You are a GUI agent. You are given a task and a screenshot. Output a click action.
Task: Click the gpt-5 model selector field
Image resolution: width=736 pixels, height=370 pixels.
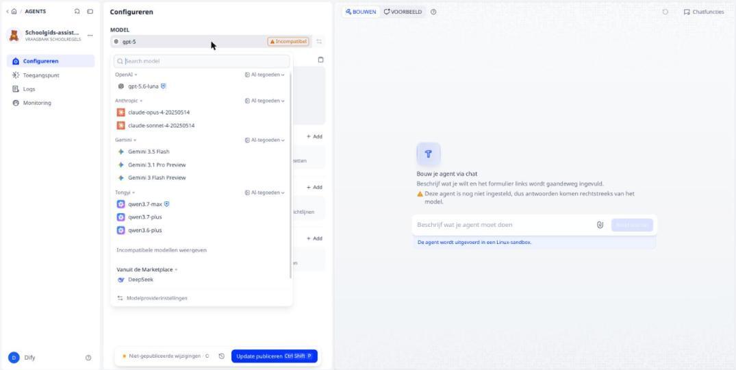click(x=210, y=41)
